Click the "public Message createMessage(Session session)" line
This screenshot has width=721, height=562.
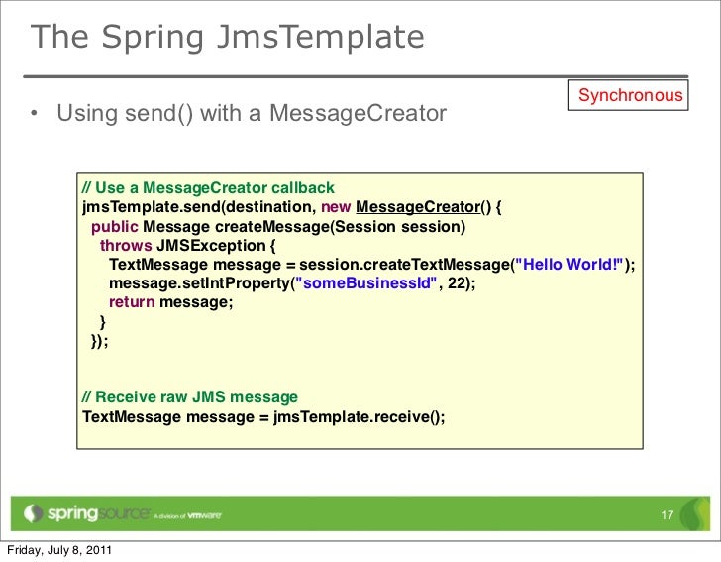pos(278,226)
